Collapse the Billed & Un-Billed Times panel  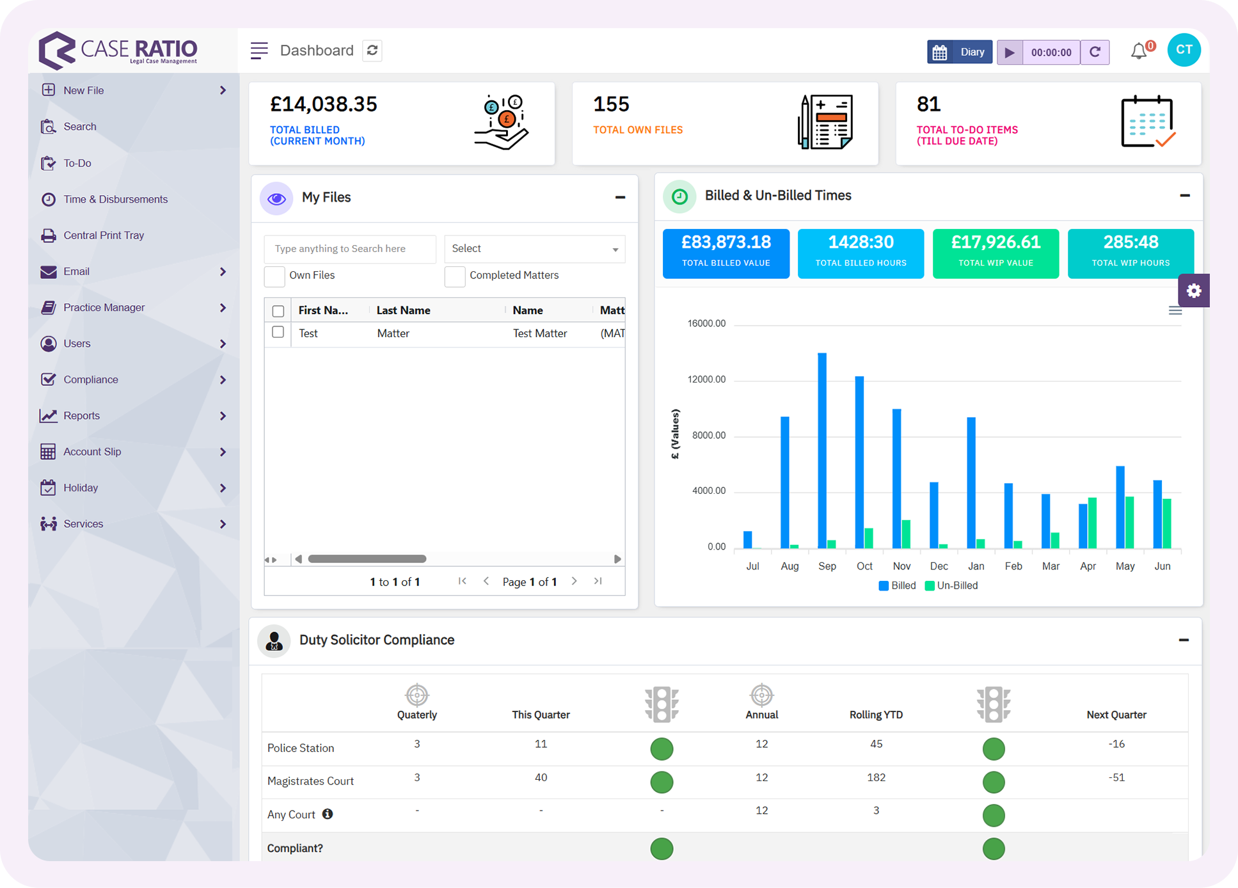point(1184,196)
